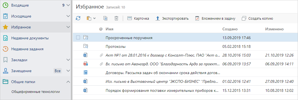Click the Word icon of Акт №1
Screen dimensions: 298x100
[x=85, y=55]
